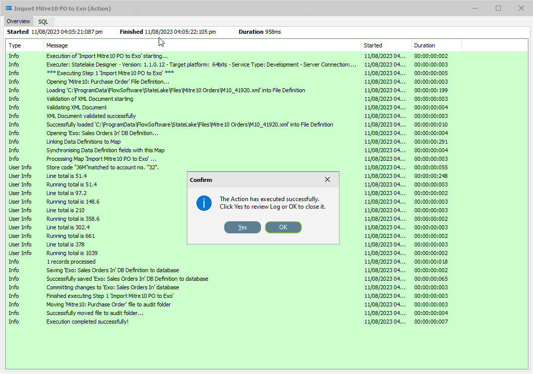The width and height of the screenshot is (533, 374).
Task: Select the 'Executer: Statelake Designer' log row
Action: point(266,65)
